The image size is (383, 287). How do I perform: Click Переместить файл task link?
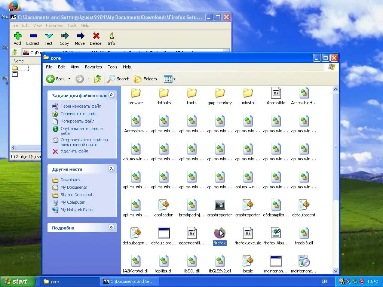pos(79,114)
